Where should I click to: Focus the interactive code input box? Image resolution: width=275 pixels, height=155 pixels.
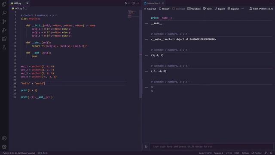(211, 146)
